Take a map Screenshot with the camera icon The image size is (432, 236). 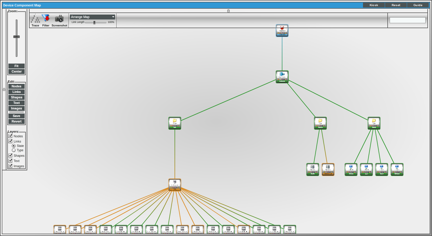[x=59, y=20]
